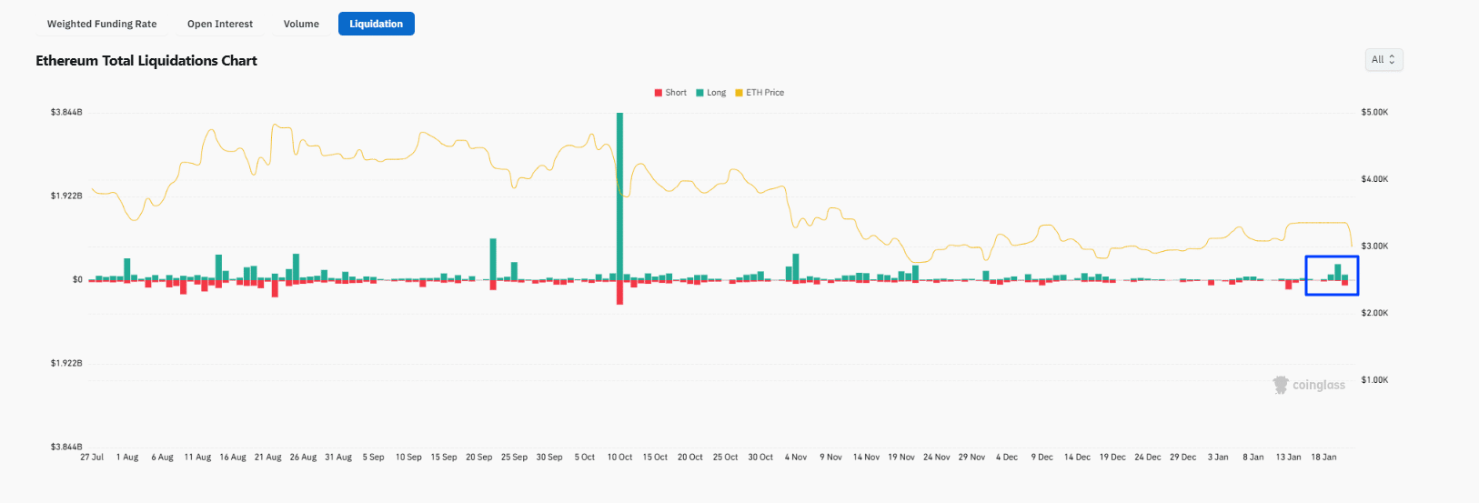Click the yellow ETH Price swatch
This screenshot has height=503, width=1479.
pyautogui.click(x=739, y=93)
